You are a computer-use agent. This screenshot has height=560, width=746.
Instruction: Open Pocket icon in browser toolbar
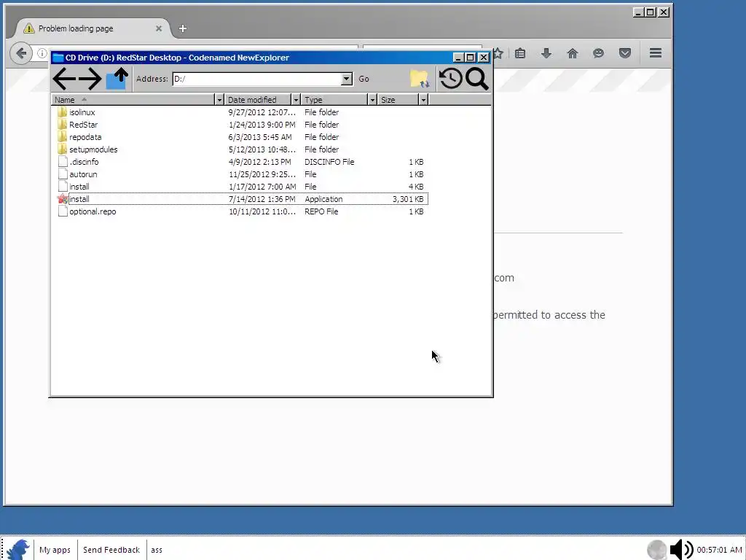[x=624, y=53]
